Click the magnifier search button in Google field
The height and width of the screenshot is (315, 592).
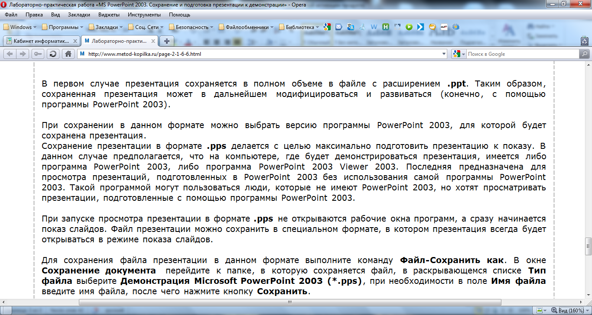(x=584, y=54)
